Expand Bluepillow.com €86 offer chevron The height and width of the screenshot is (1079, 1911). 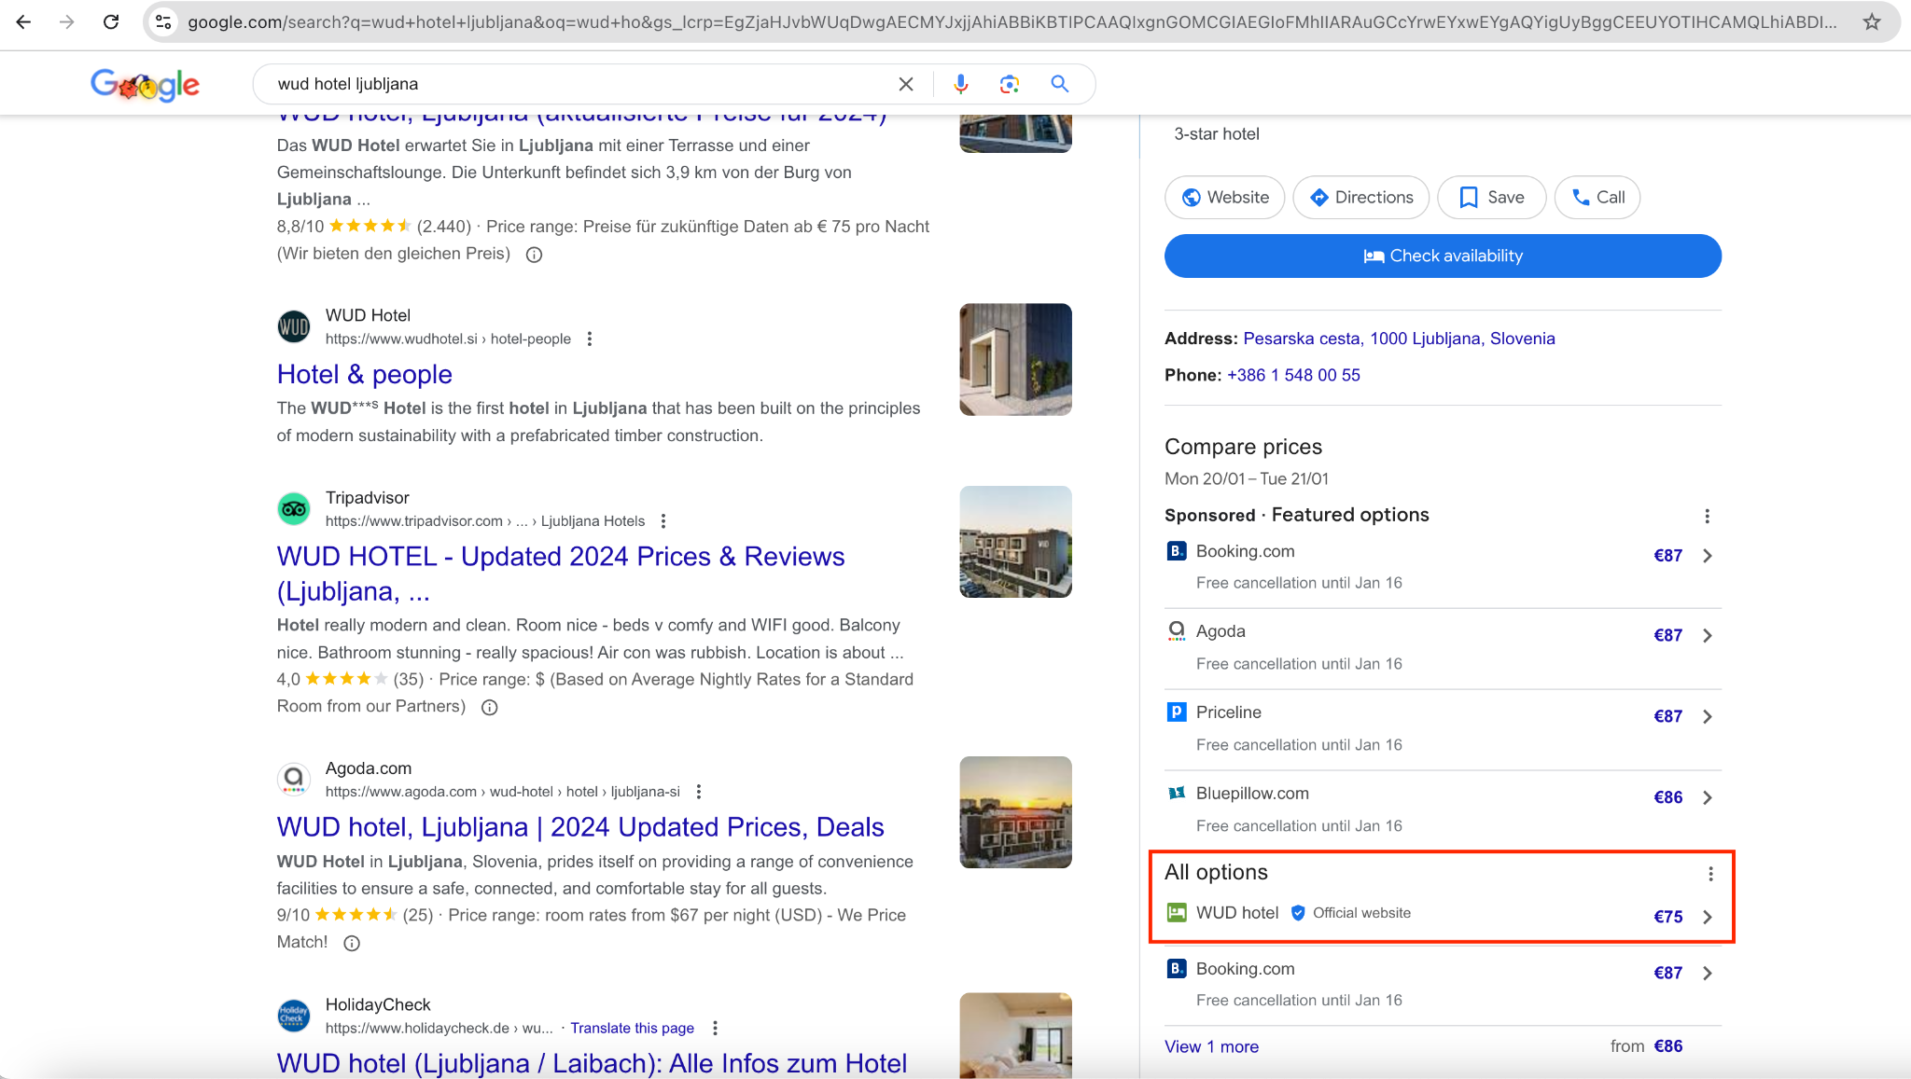coord(1707,797)
